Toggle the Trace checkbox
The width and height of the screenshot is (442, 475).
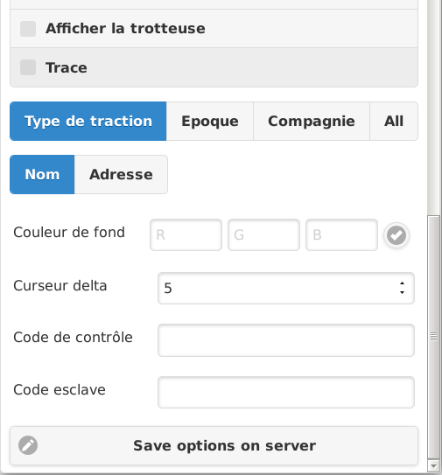(28, 67)
